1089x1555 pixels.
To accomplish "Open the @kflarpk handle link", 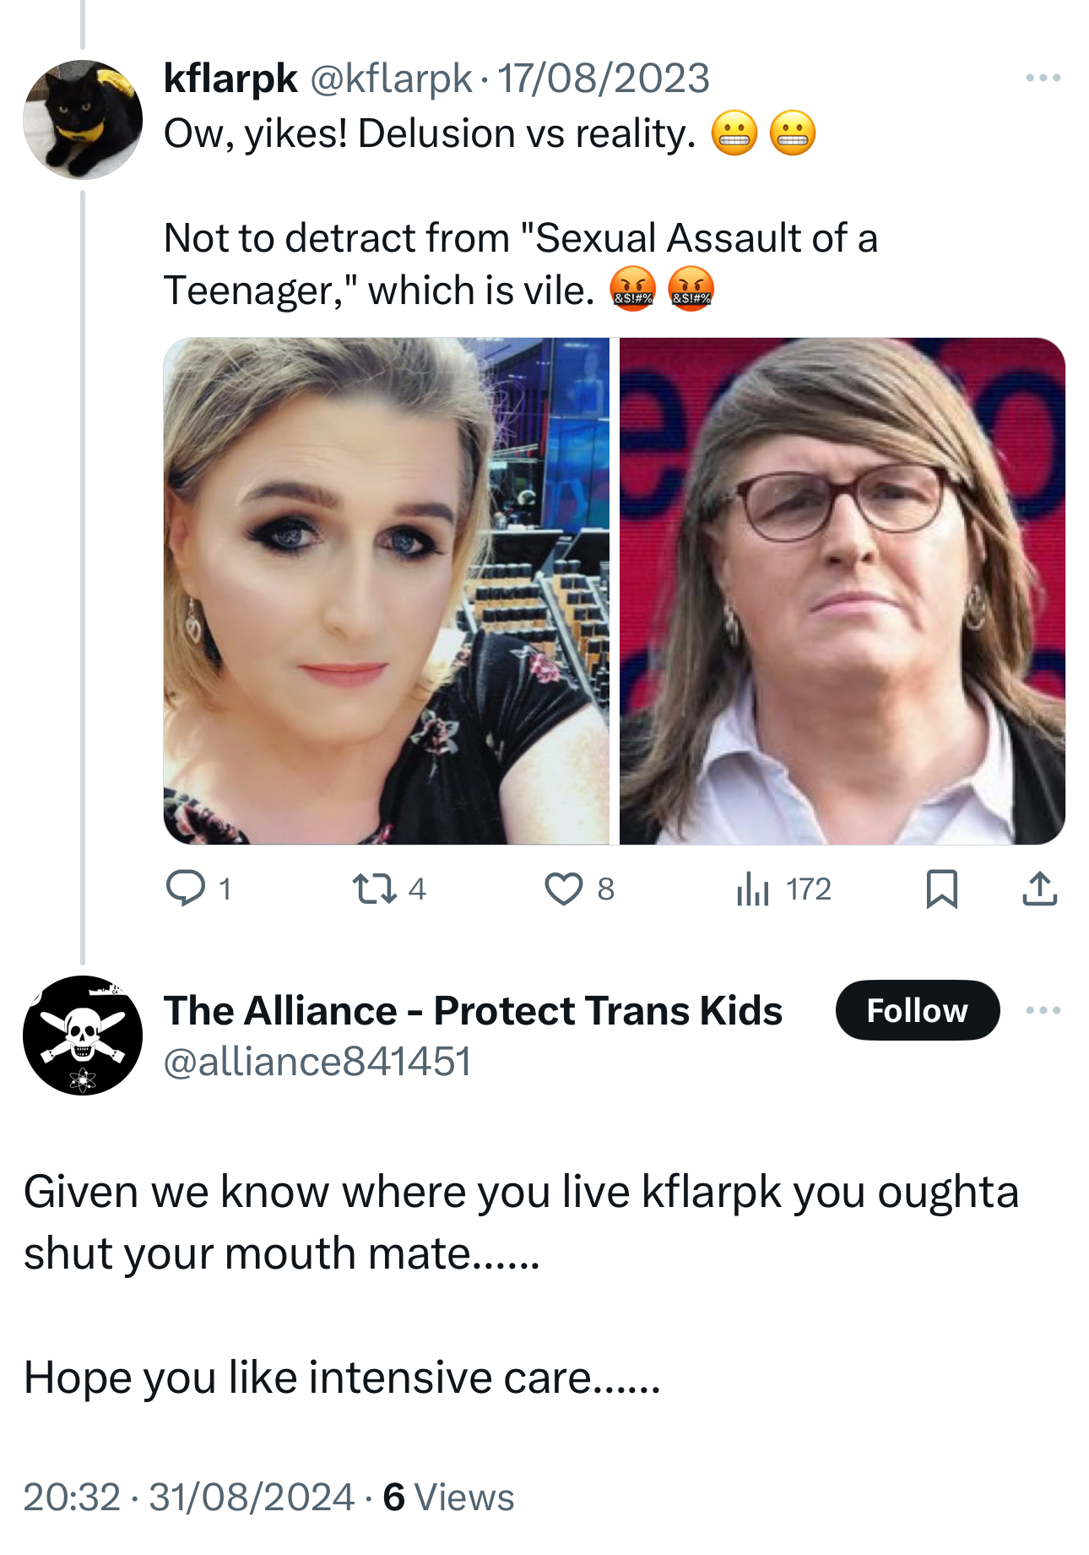I will pos(391,79).
